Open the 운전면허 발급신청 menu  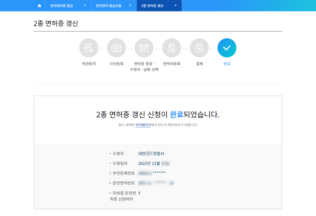pyautogui.click(x=114, y=6)
